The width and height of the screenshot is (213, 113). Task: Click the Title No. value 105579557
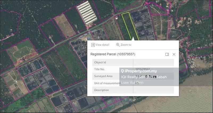tap(142, 69)
